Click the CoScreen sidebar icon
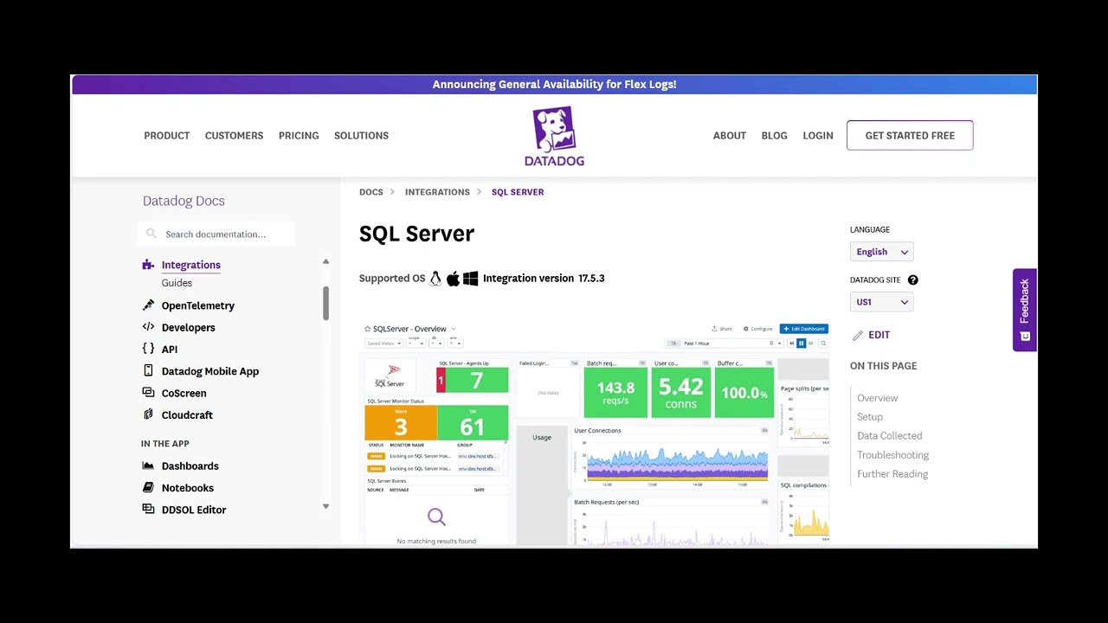This screenshot has height=623, width=1108. [x=148, y=393]
